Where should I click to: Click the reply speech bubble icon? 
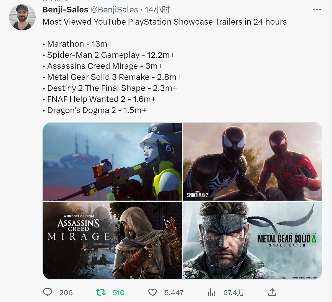(48, 292)
